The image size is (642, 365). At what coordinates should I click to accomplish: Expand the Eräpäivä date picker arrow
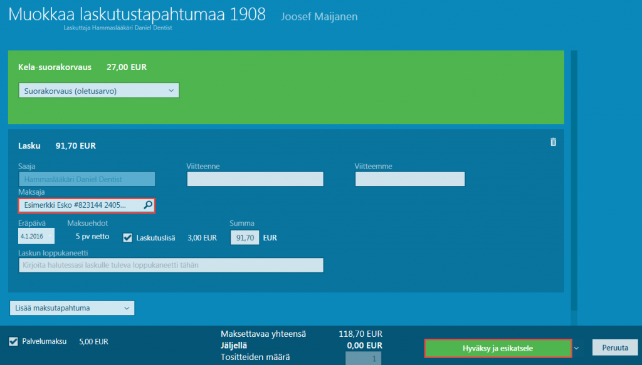tap(50, 235)
